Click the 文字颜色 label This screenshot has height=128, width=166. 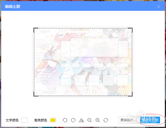(x=12, y=120)
